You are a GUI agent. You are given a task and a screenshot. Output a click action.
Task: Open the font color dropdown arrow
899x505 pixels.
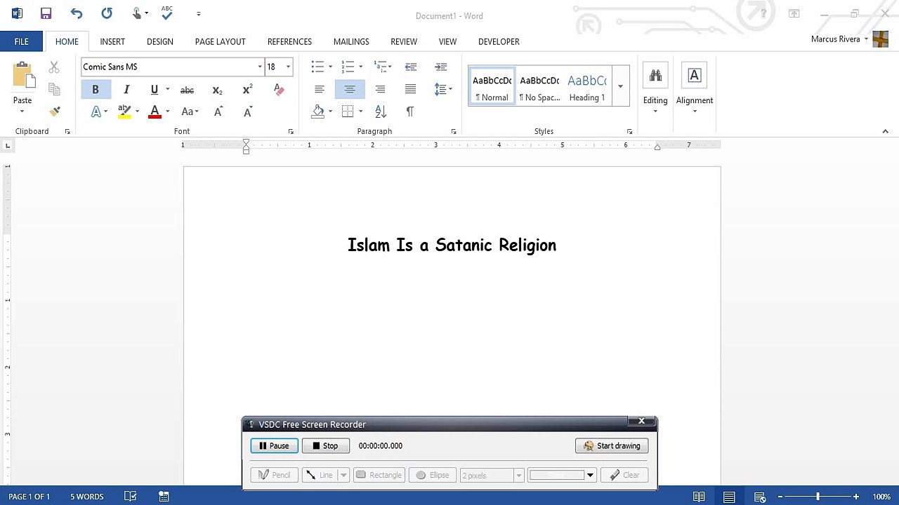[167, 112]
